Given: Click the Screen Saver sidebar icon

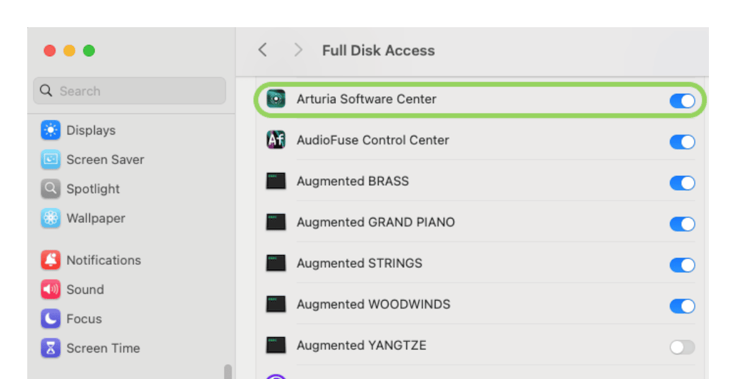Looking at the screenshot, I should [x=51, y=160].
